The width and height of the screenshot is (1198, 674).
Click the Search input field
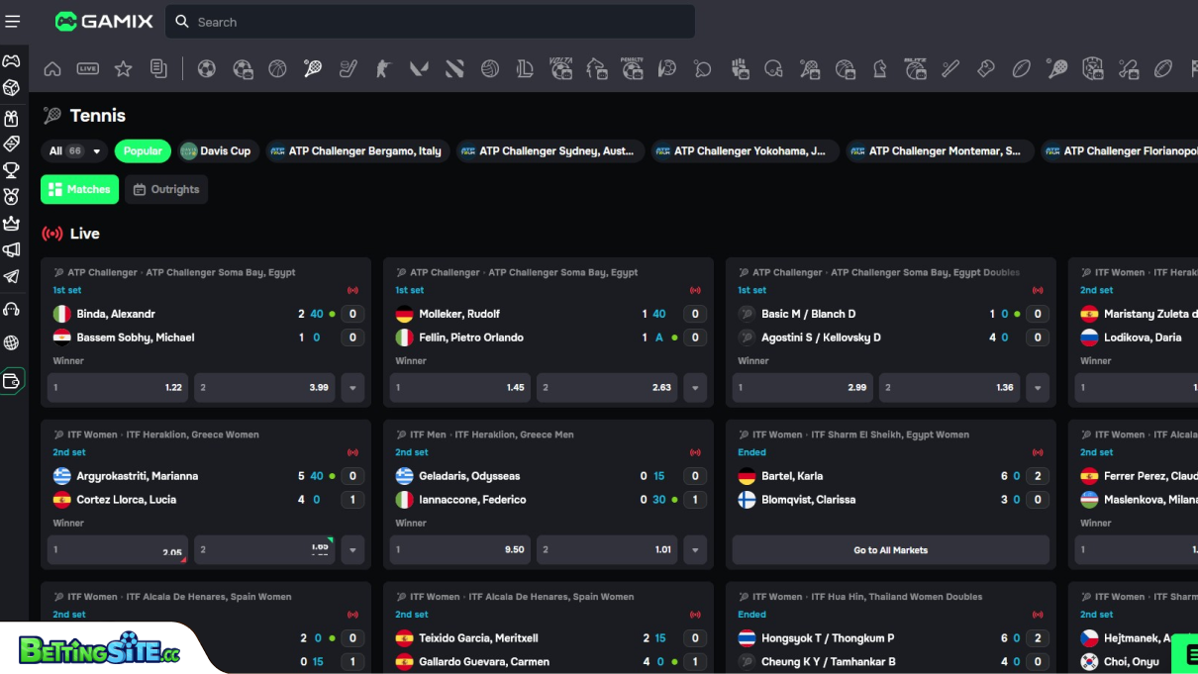tap(431, 21)
